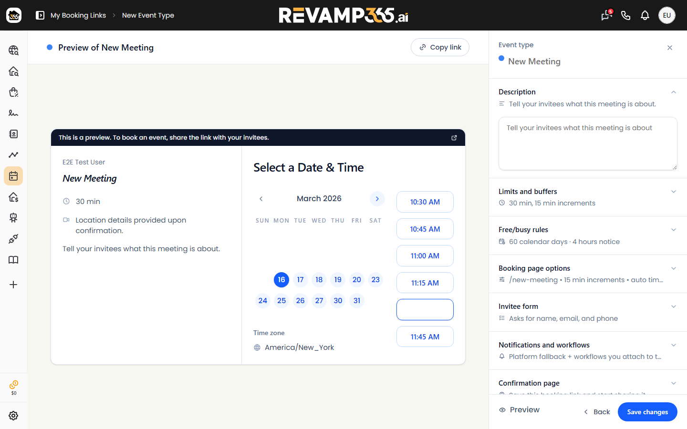Click the Save changes button
This screenshot has width=687, height=429.
click(647, 412)
